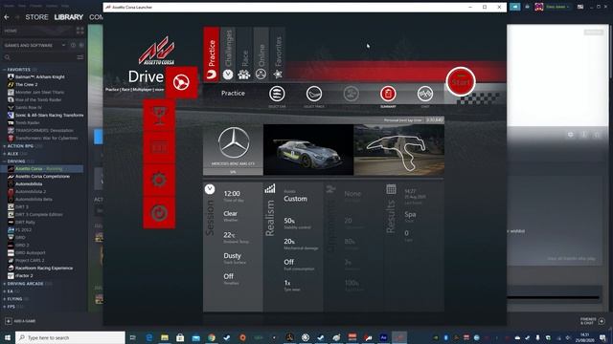The image size is (613, 344).
Task: Expand the FLYING category
Action: 14,299
